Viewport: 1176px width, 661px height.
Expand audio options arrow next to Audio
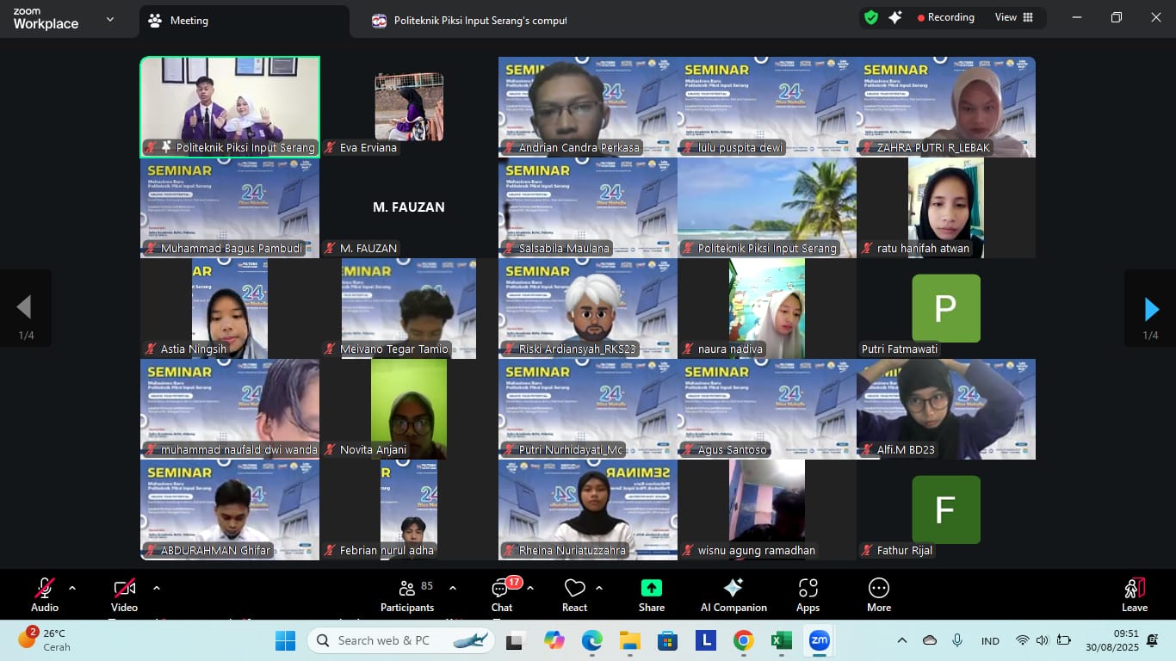point(72,589)
